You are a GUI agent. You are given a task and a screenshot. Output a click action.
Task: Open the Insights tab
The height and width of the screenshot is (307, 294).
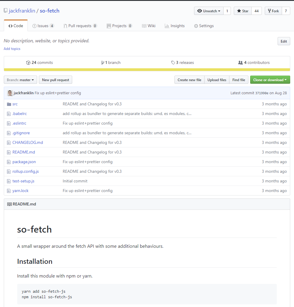[x=175, y=26]
